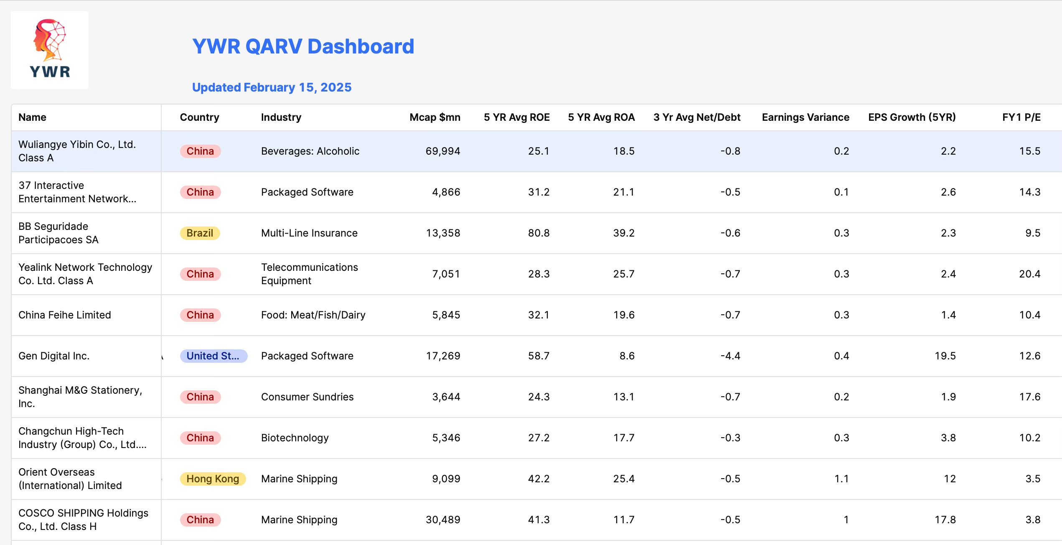
Task: Click the 4,866 market cap value
Action: pos(446,192)
